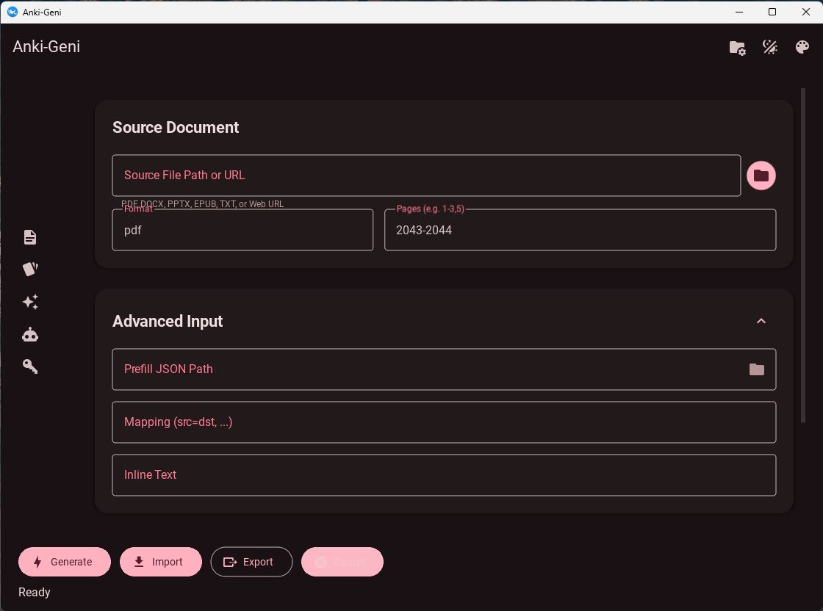Viewport: 823px width, 611px height.
Task: Click the Export button
Action: (x=251, y=562)
